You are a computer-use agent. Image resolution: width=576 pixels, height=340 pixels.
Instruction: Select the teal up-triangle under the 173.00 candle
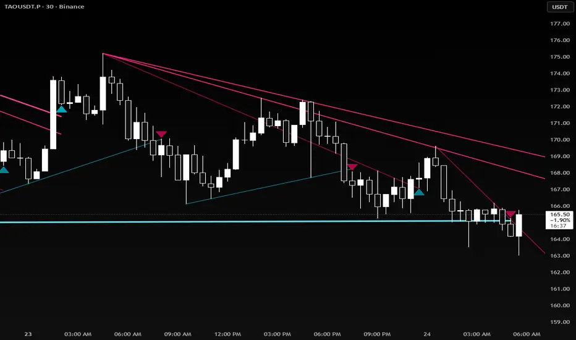(61, 109)
